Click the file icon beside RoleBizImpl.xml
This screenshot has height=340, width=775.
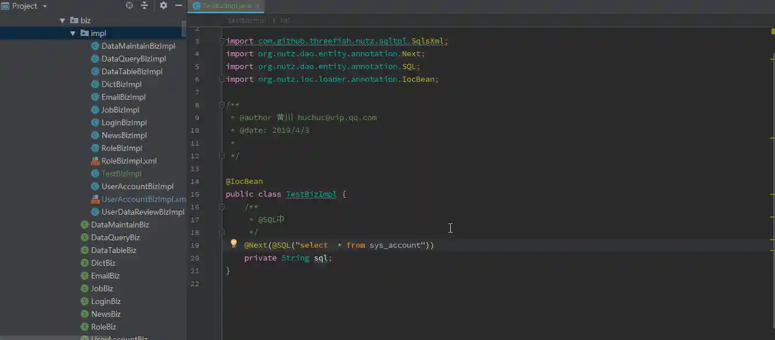click(96, 161)
